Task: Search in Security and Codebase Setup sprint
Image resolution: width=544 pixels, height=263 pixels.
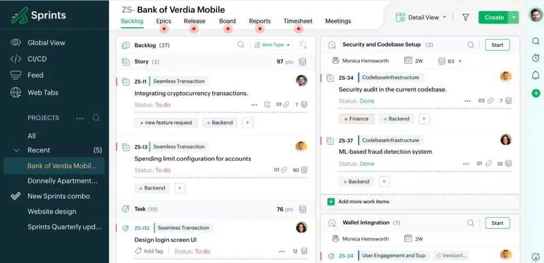Action: (x=471, y=45)
